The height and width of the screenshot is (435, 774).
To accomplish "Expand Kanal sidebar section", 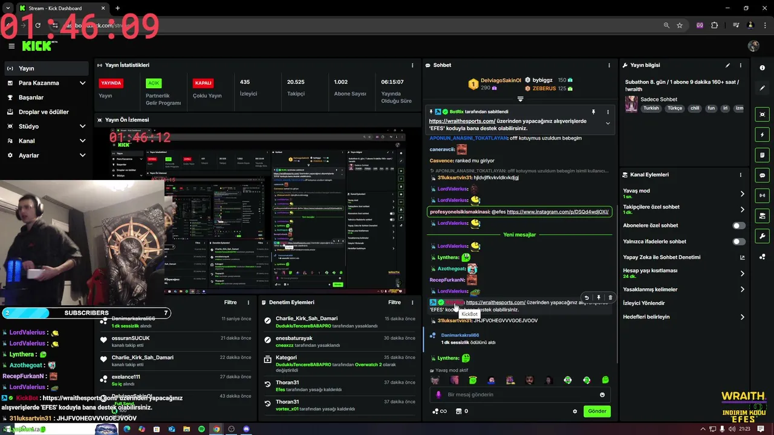I will [x=82, y=141].
